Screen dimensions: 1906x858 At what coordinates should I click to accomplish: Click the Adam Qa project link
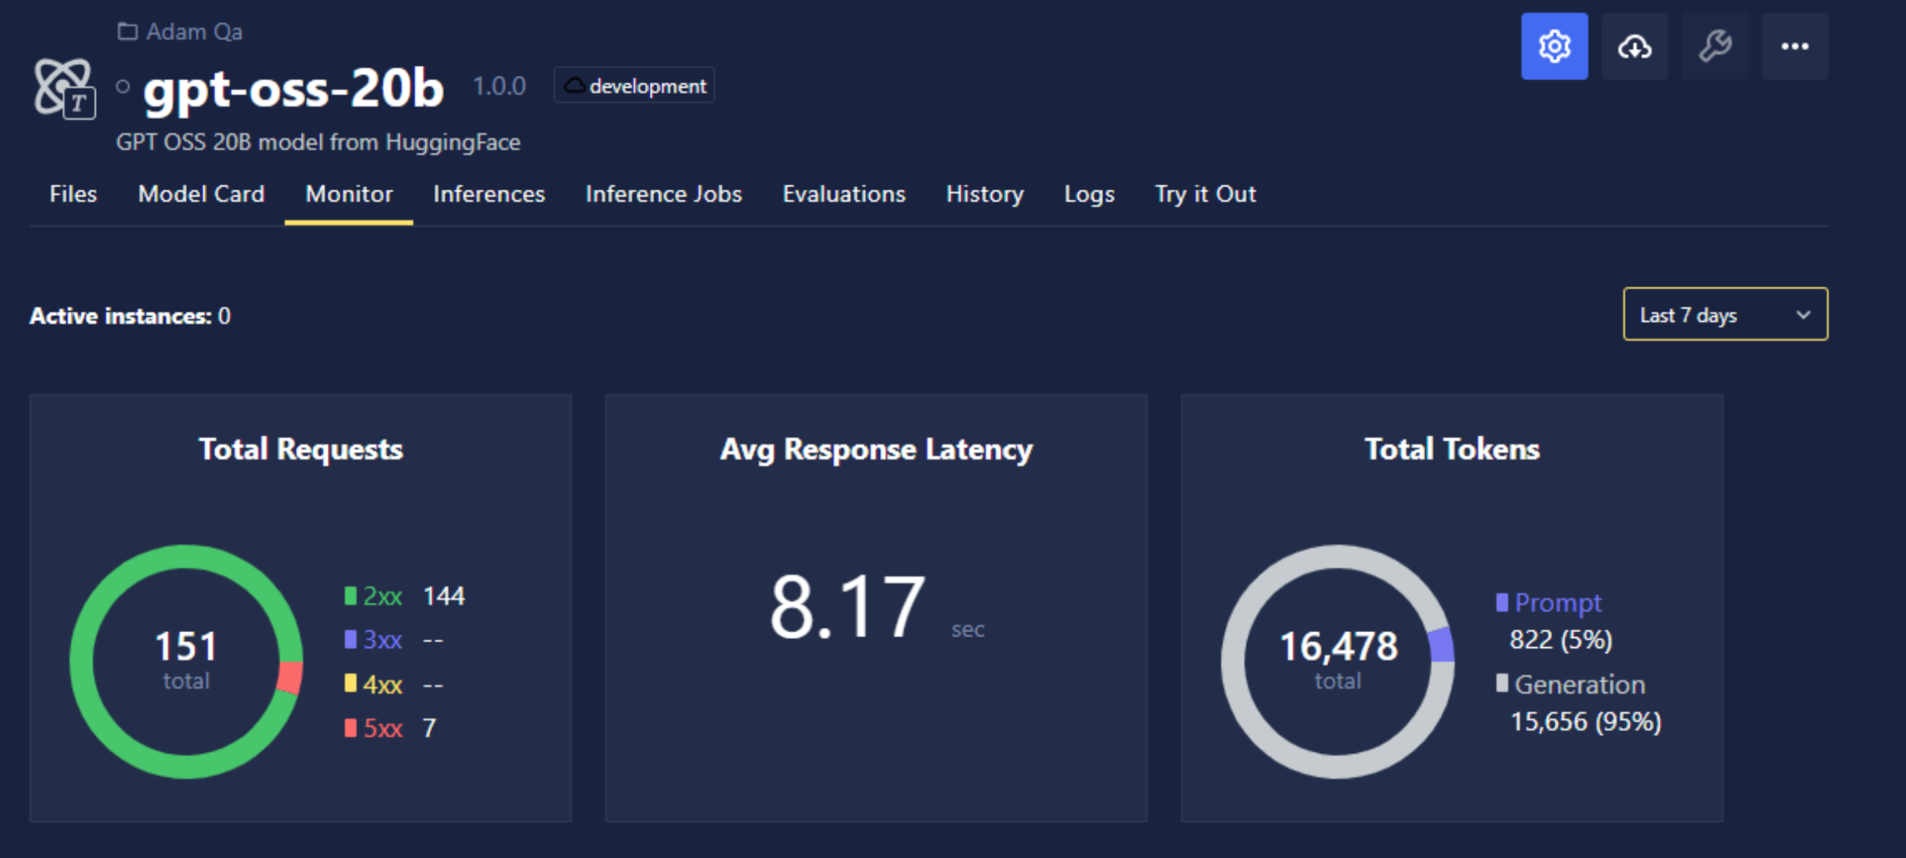click(194, 32)
